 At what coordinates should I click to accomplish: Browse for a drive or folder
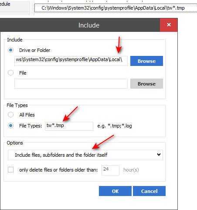tap(146, 61)
